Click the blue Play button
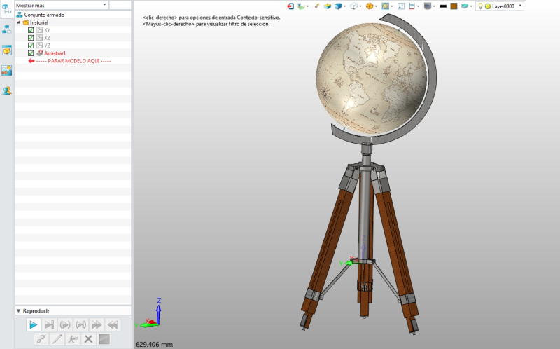This screenshot has height=349, width=560. 33,324
